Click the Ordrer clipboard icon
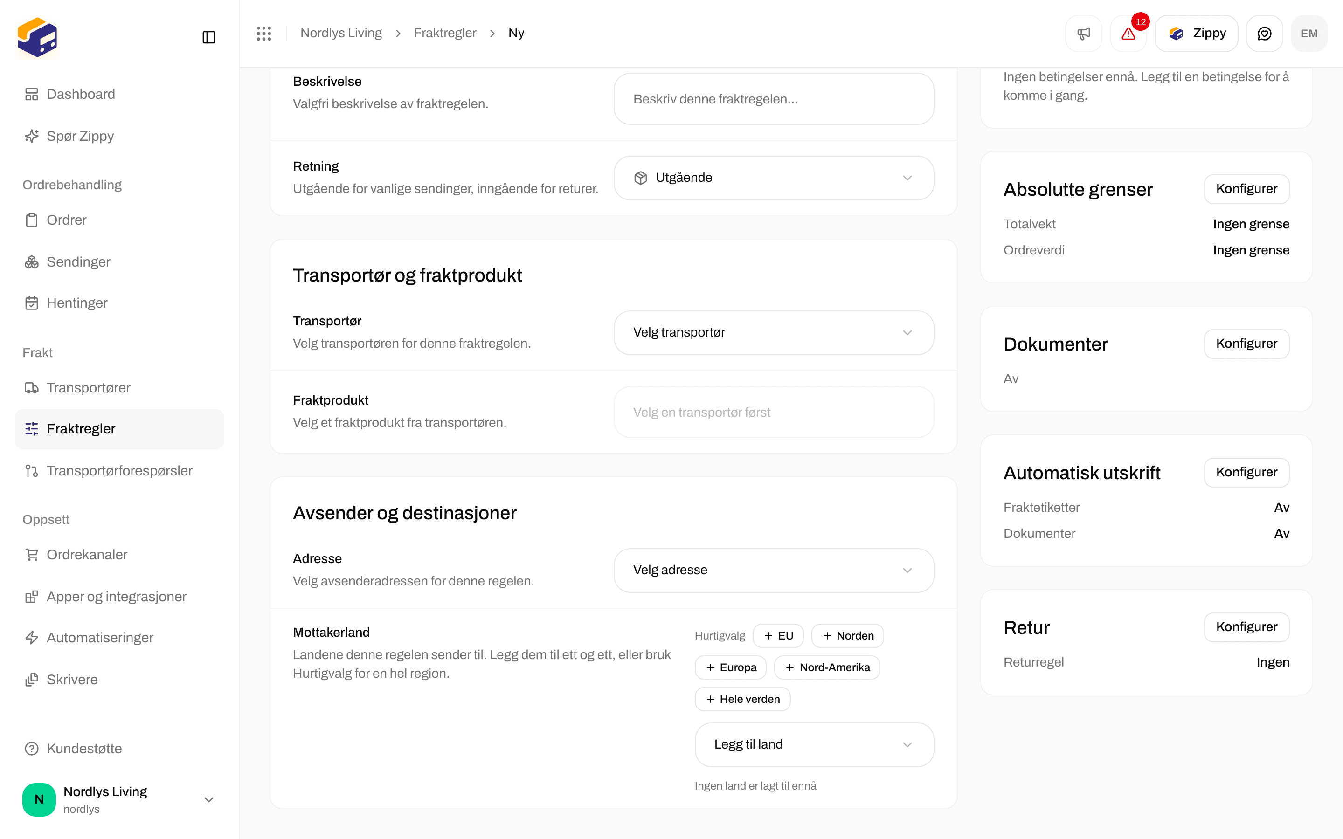 (32, 220)
